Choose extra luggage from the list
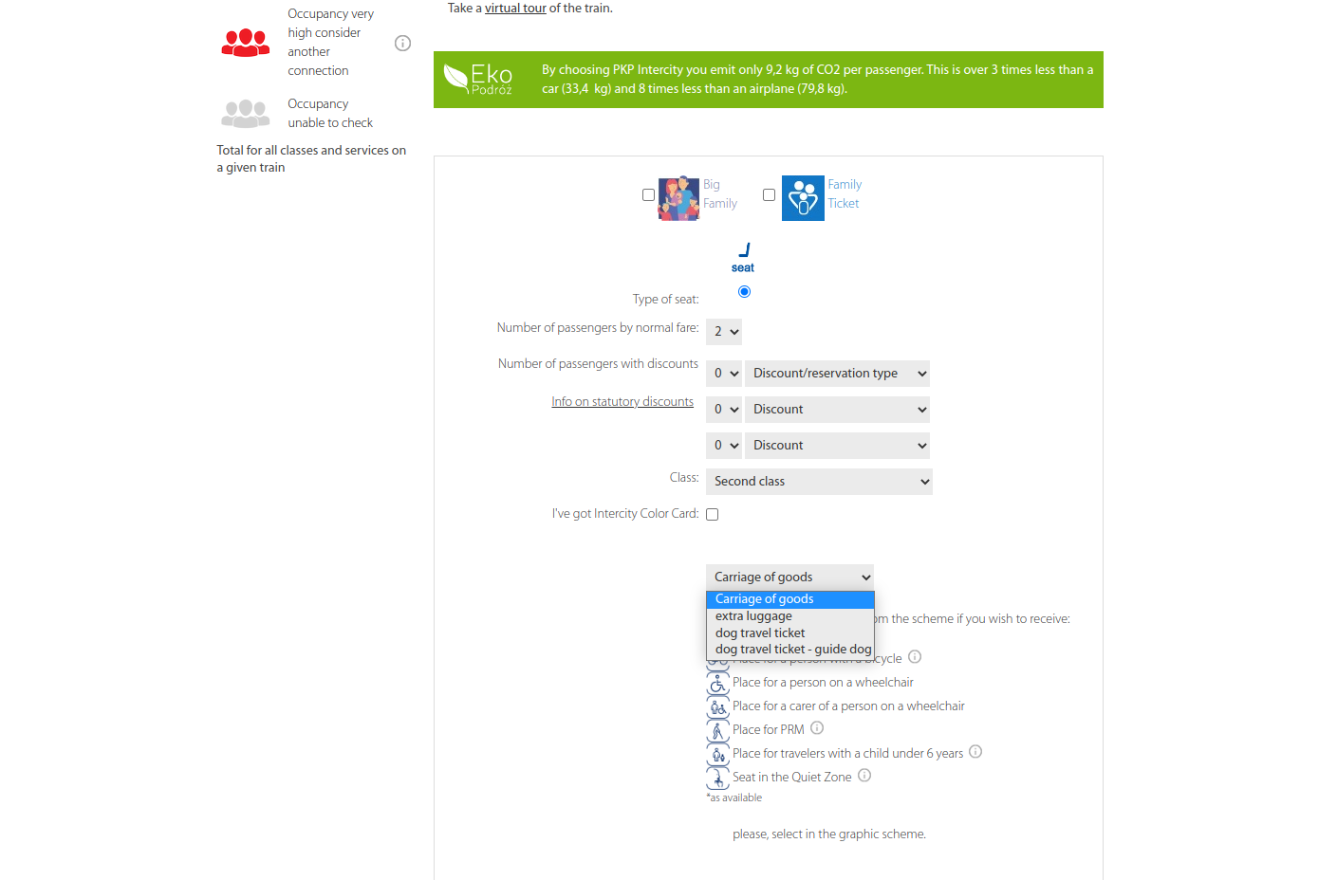Viewport: 1337px width, 880px height. pyautogui.click(x=753, y=616)
